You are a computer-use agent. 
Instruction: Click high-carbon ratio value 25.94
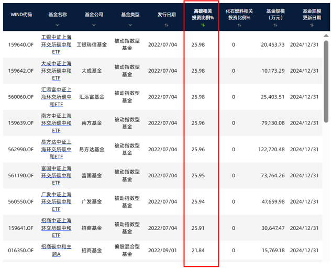[198, 202]
